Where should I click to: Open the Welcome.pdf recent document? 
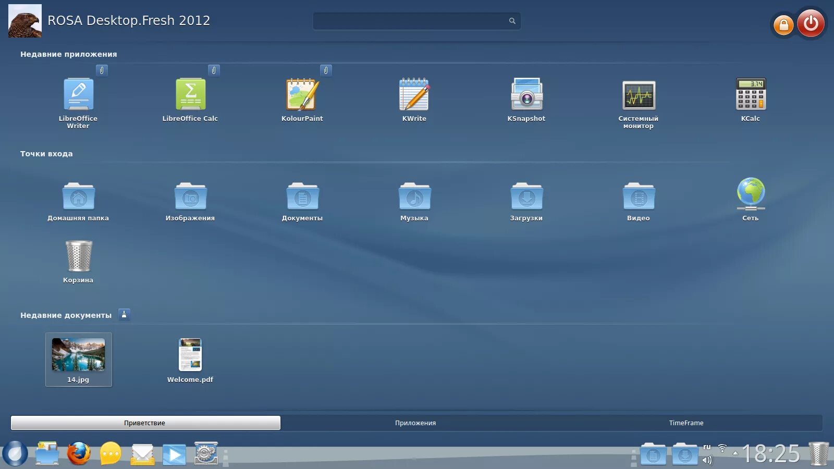pyautogui.click(x=190, y=360)
